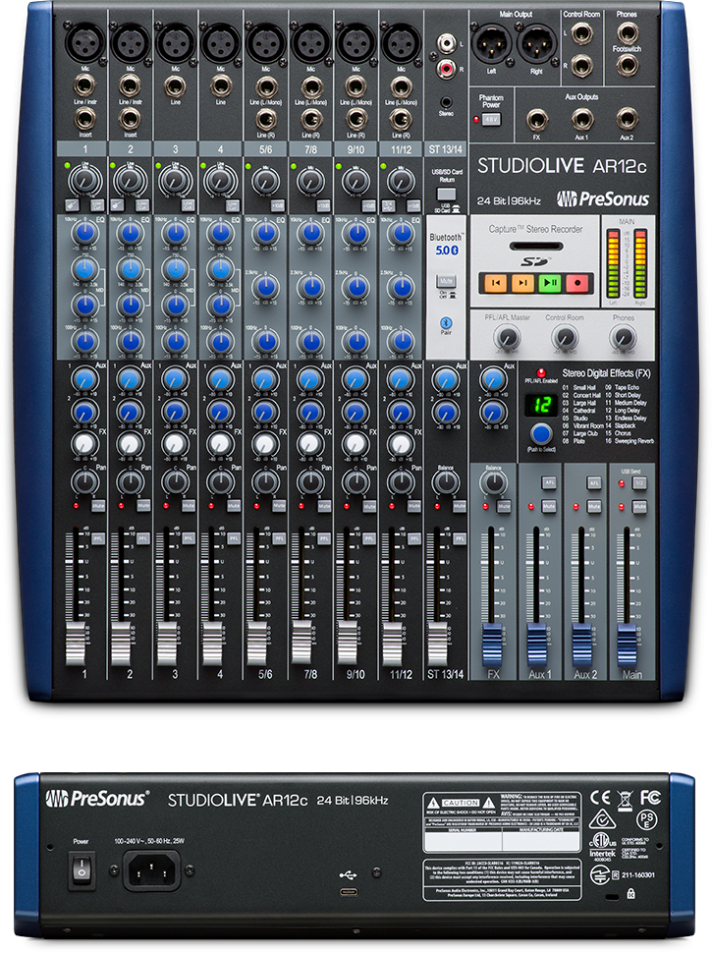Click the SD card slot
This screenshot has height=953, width=712.
(535, 247)
